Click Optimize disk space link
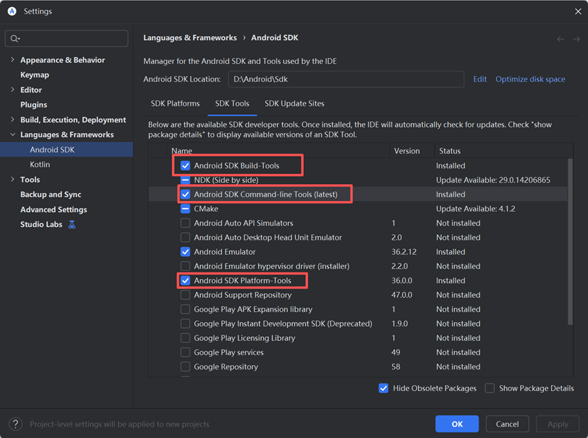 [x=530, y=79]
